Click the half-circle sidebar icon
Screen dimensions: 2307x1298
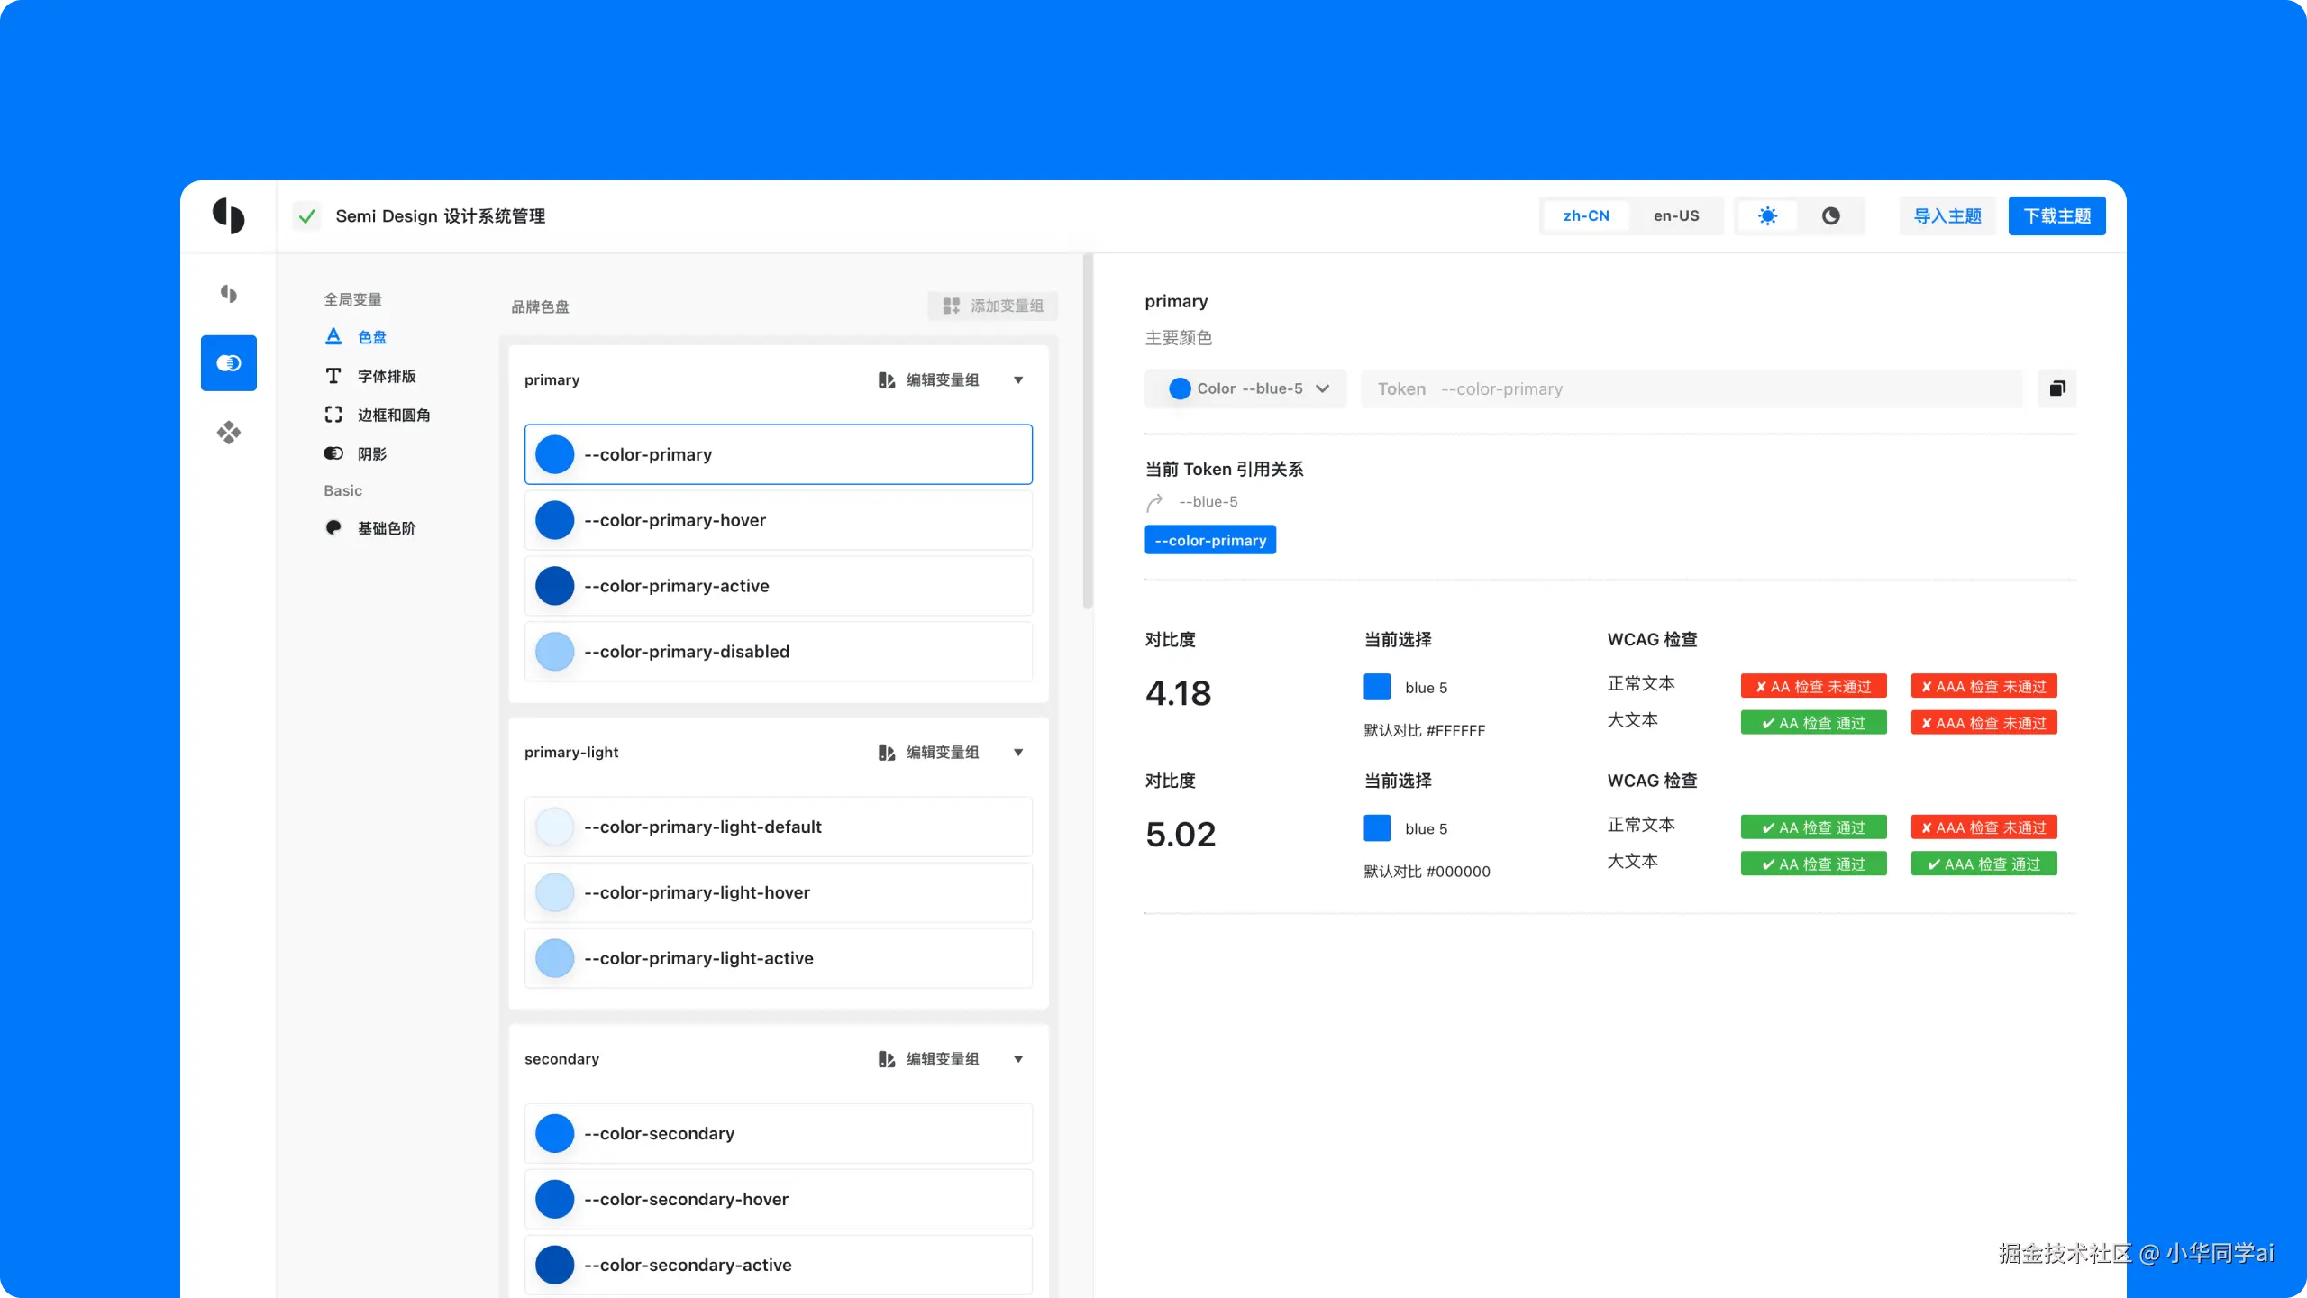tap(228, 294)
